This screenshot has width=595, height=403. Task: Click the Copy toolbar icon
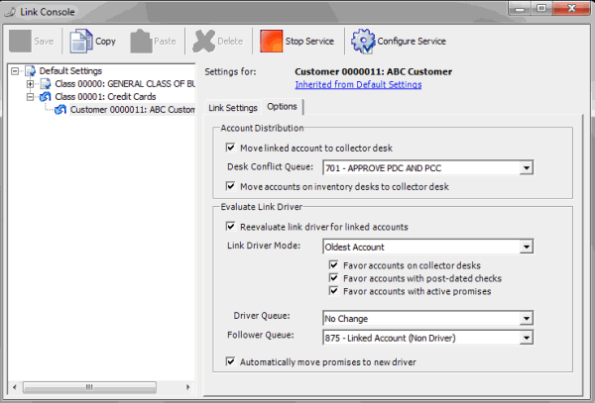tap(81, 41)
